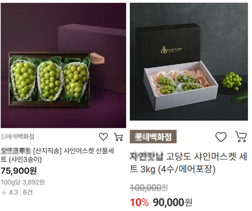Open the purple gift box product image
The height and width of the screenshot is (211, 252).
[63, 65]
